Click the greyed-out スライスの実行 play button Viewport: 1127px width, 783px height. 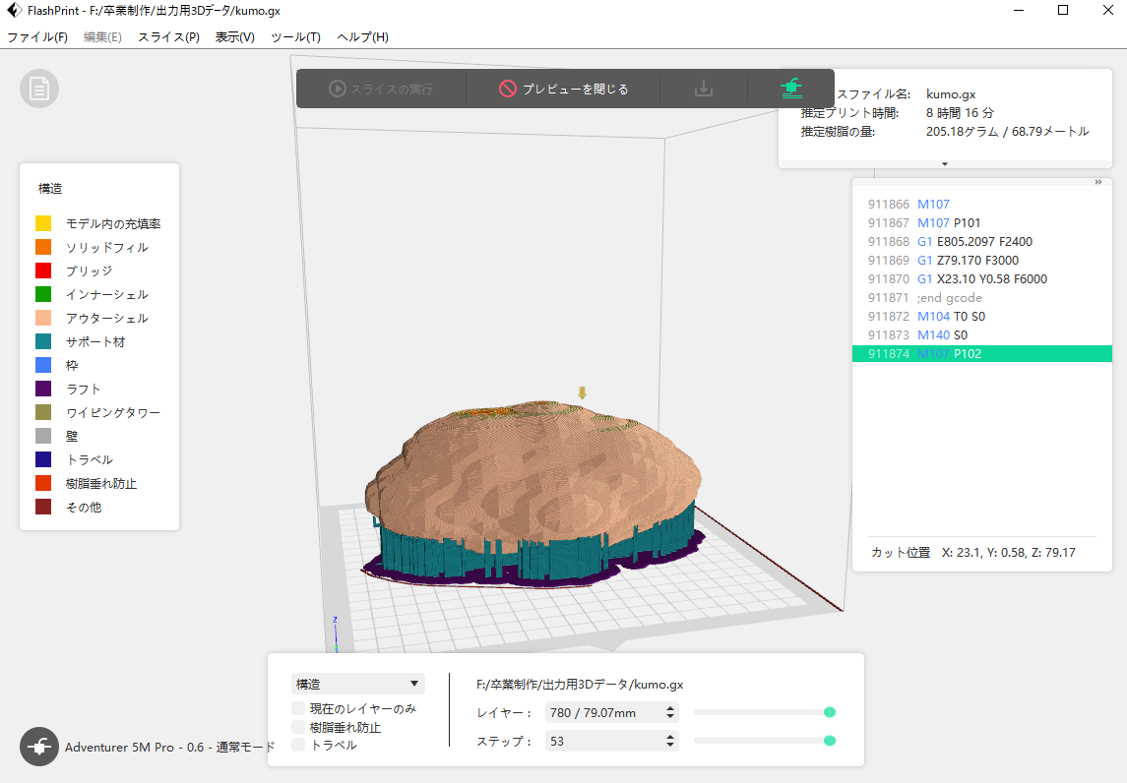(381, 89)
